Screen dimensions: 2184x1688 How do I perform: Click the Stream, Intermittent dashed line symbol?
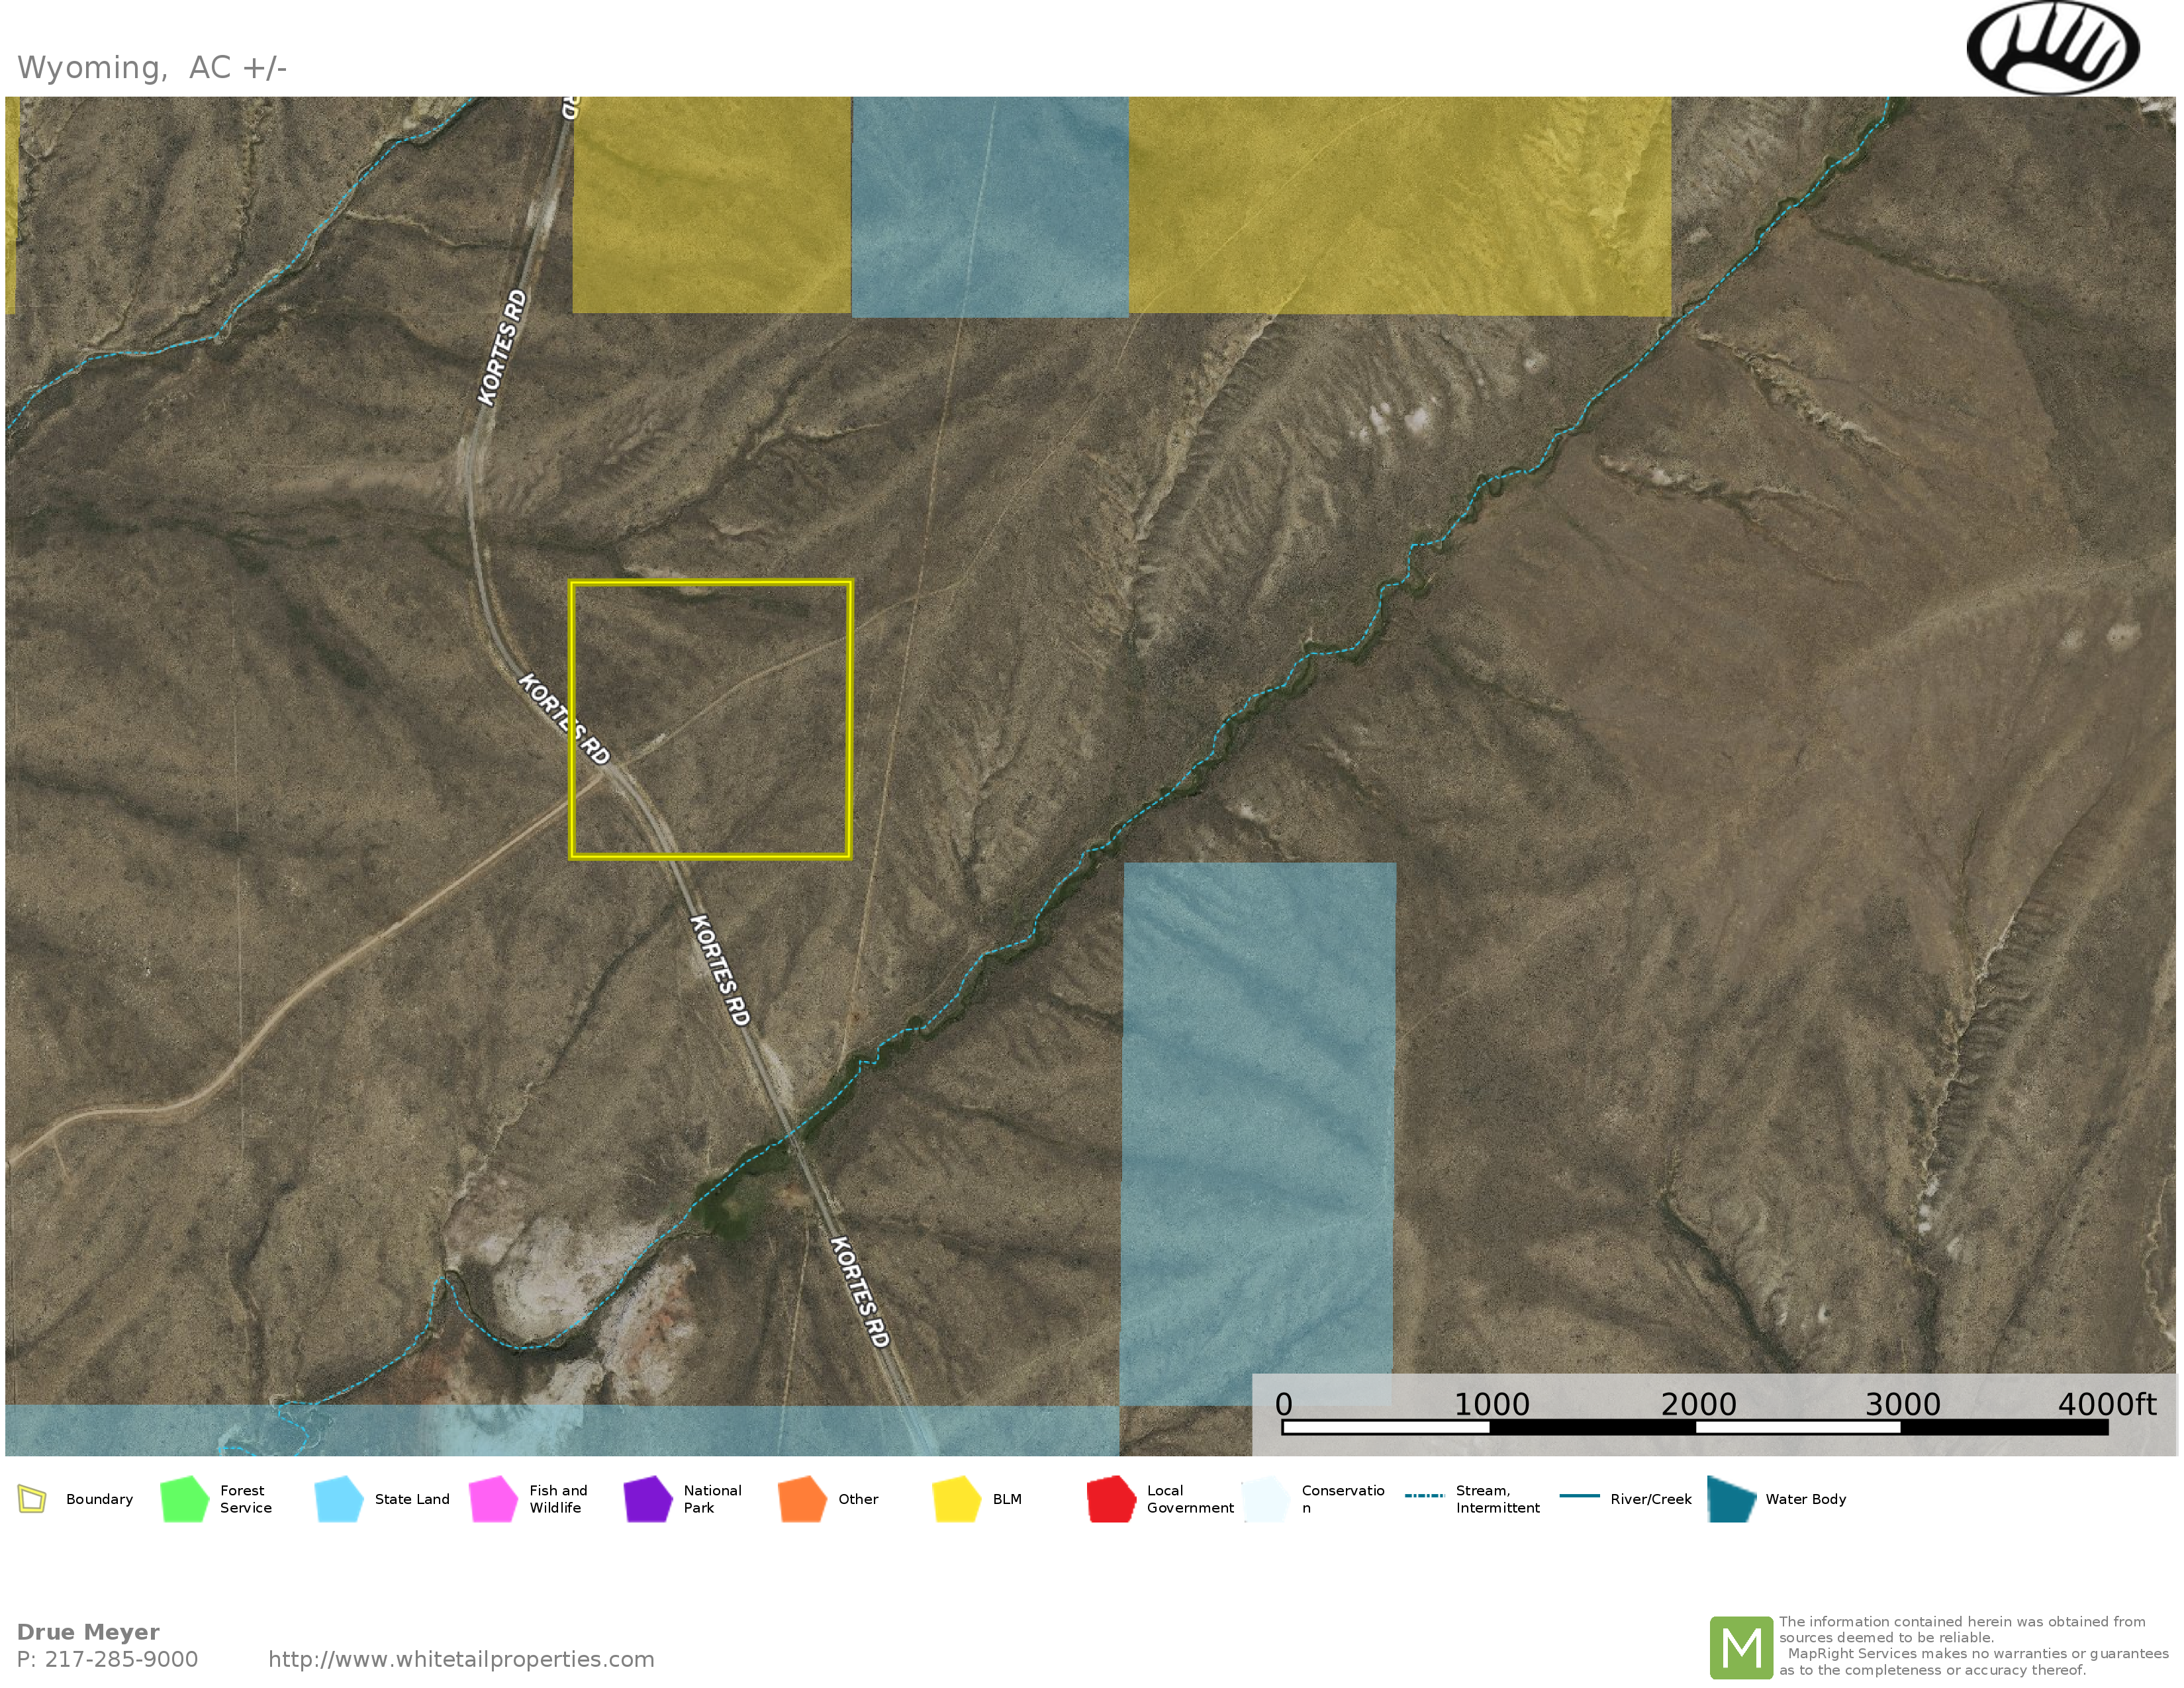(x=1424, y=1496)
